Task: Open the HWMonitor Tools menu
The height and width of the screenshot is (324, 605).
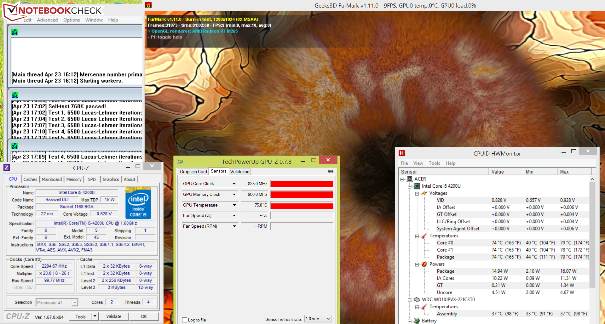Action: pos(434,163)
